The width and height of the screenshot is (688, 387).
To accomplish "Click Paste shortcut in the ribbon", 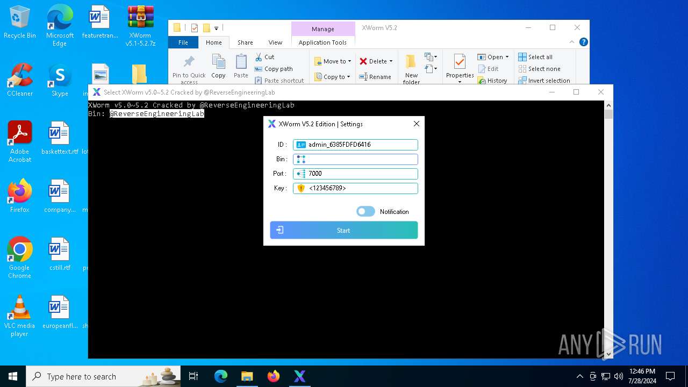I will (279, 81).
